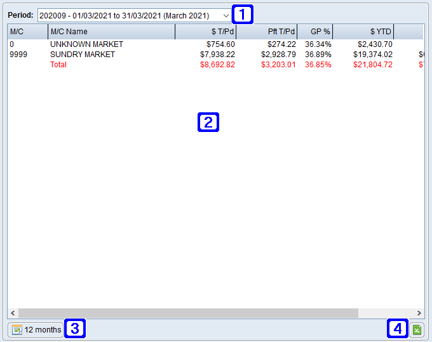
Task: Click the GP % column header
Action: click(x=315, y=32)
